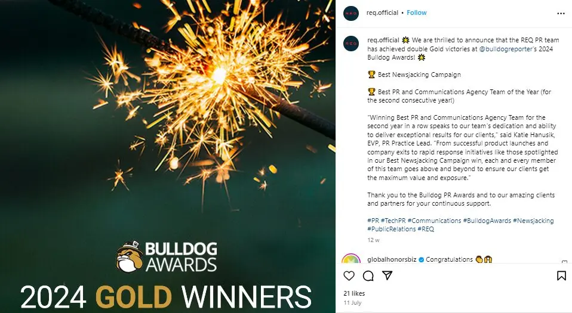Viewport: 572px width, 313px height.
Task: Click the REQ avatar beside the caption
Action: tap(352, 44)
